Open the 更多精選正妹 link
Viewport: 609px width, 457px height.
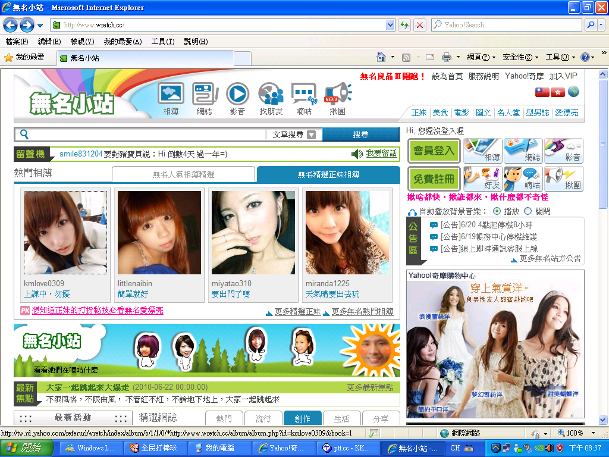click(297, 311)
